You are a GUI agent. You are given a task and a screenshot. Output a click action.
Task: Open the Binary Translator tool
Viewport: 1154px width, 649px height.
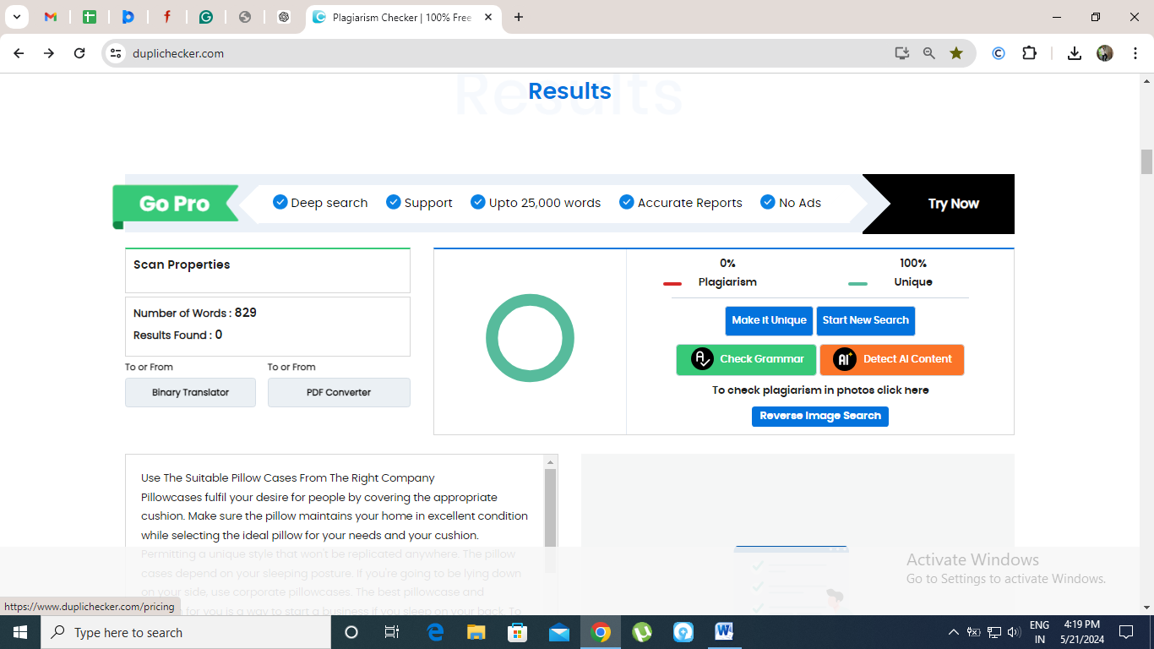(190, 392)
